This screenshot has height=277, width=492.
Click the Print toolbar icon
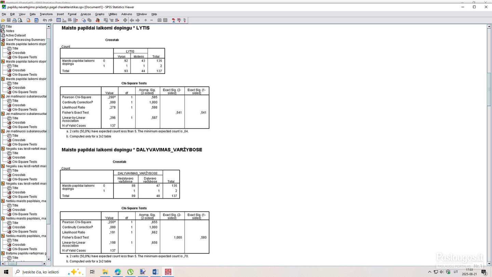tap(15, 21)
